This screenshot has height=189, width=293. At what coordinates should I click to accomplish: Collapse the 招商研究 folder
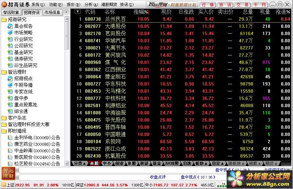pyautogui.click(x=4, y=20)
